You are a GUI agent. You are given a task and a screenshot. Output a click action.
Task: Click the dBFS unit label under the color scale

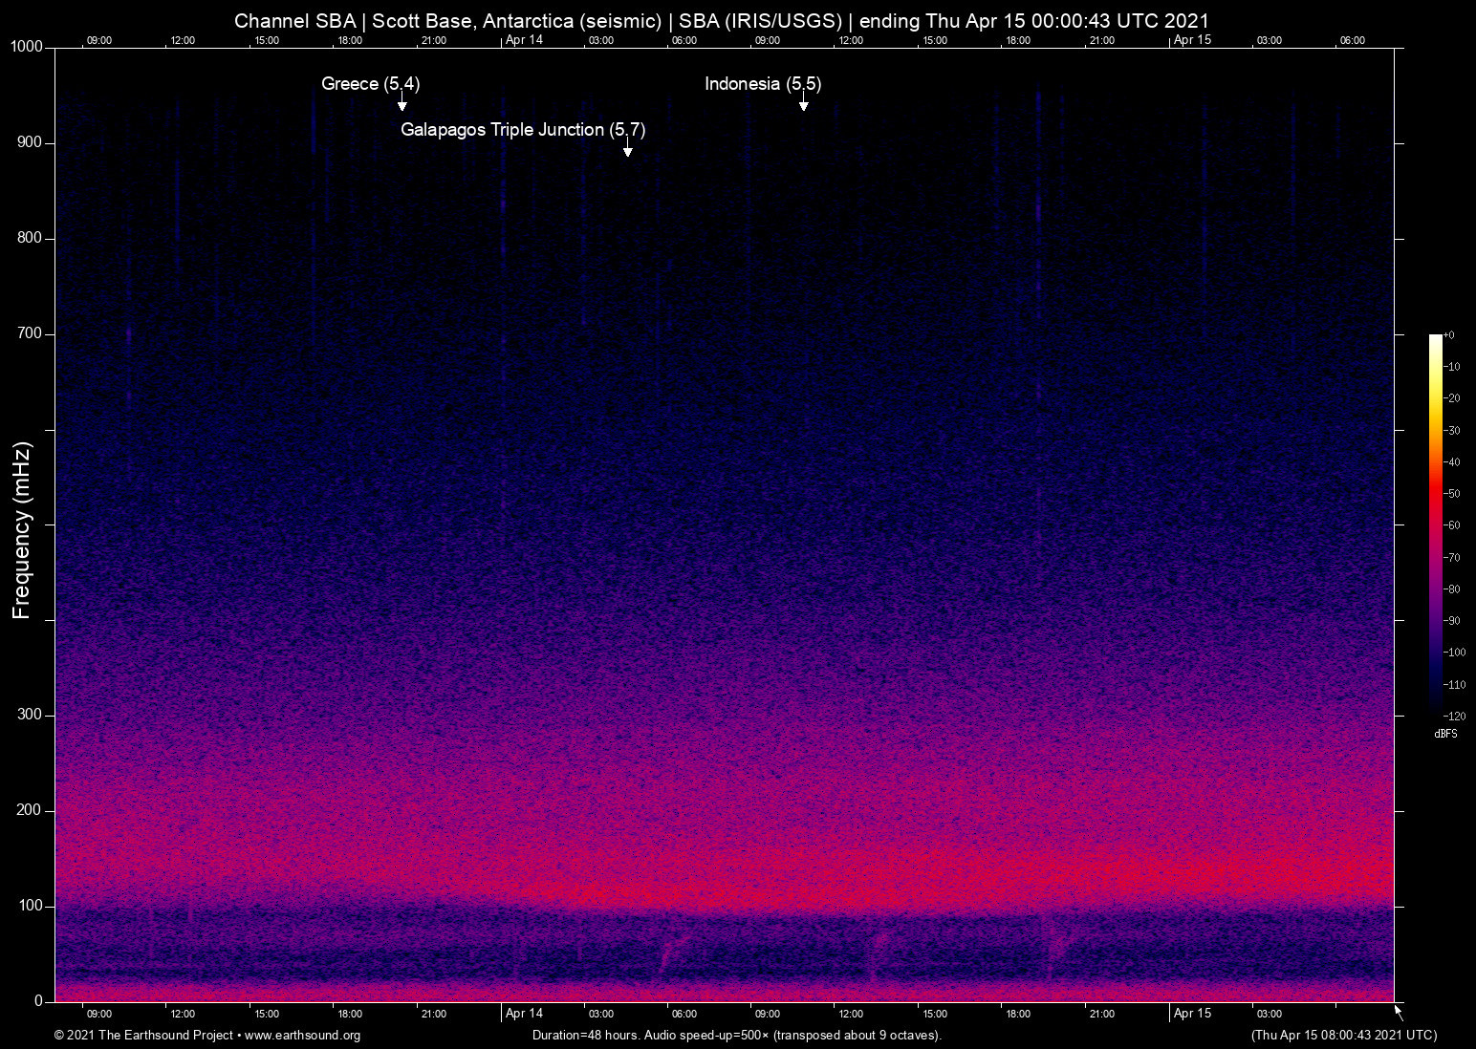(x=1445, y=734)
